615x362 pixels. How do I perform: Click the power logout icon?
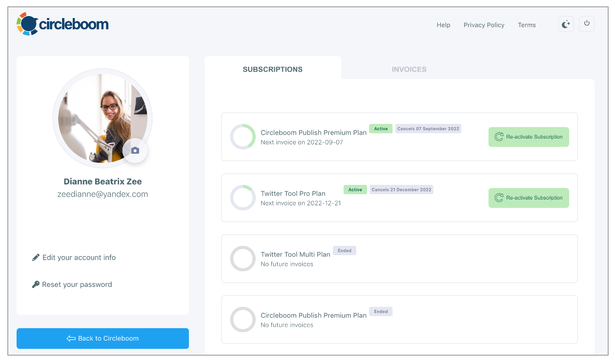587,24
